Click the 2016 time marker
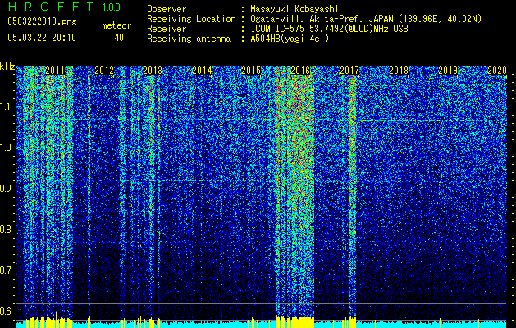Image resolution: width=516 pixels, height=328 pixels. click(x=300, y=71)
